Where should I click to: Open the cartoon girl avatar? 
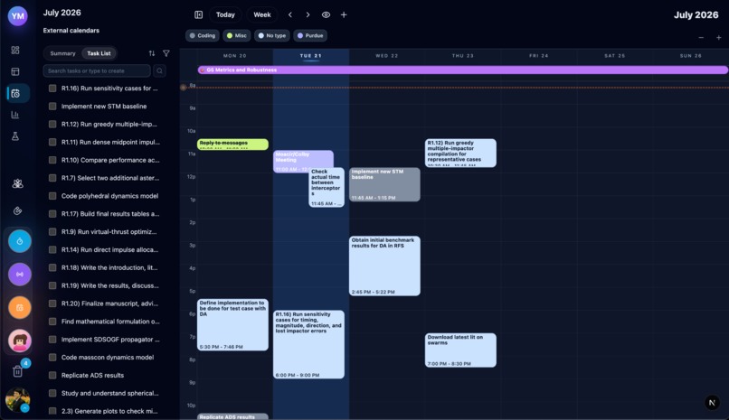(x=20, y=341)
